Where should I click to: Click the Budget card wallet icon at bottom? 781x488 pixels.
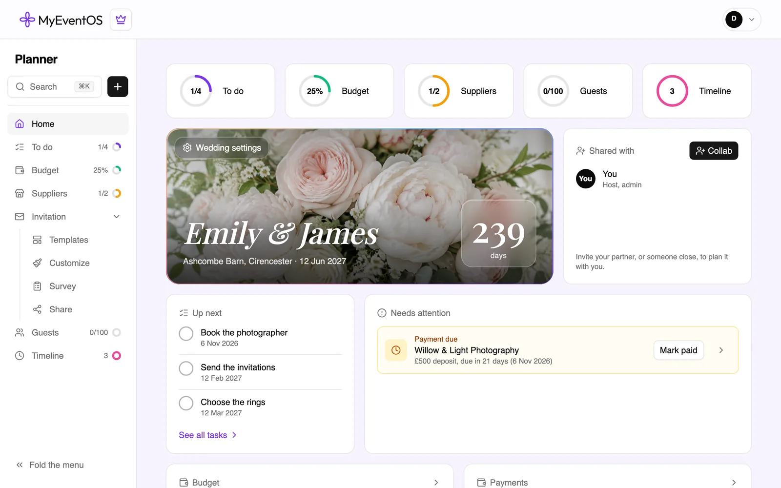click(184, 483)
